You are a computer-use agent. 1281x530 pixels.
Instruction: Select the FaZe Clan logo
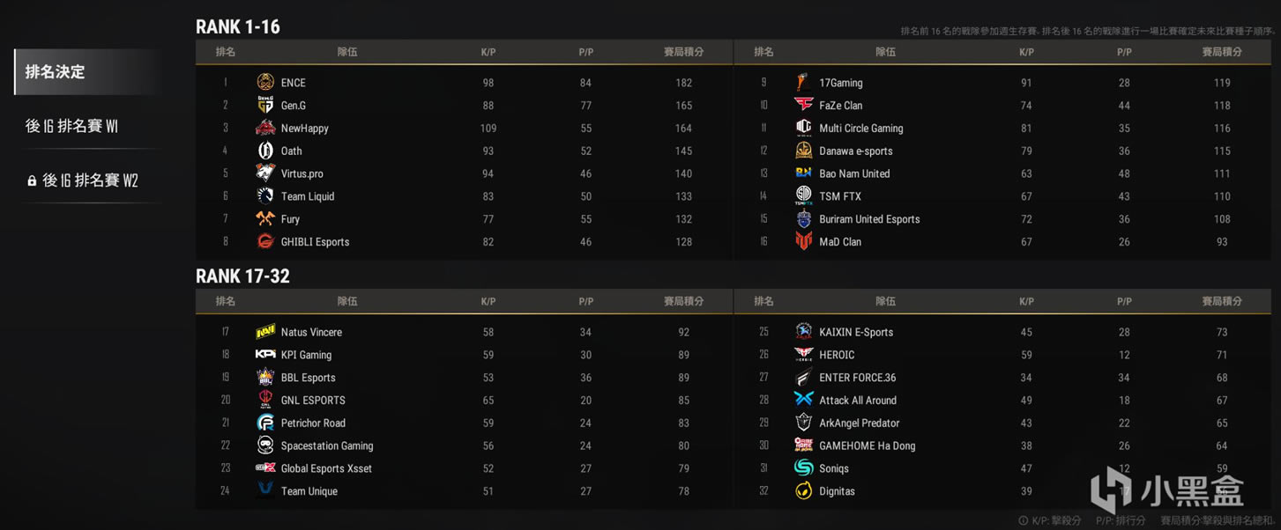point(803,105)
